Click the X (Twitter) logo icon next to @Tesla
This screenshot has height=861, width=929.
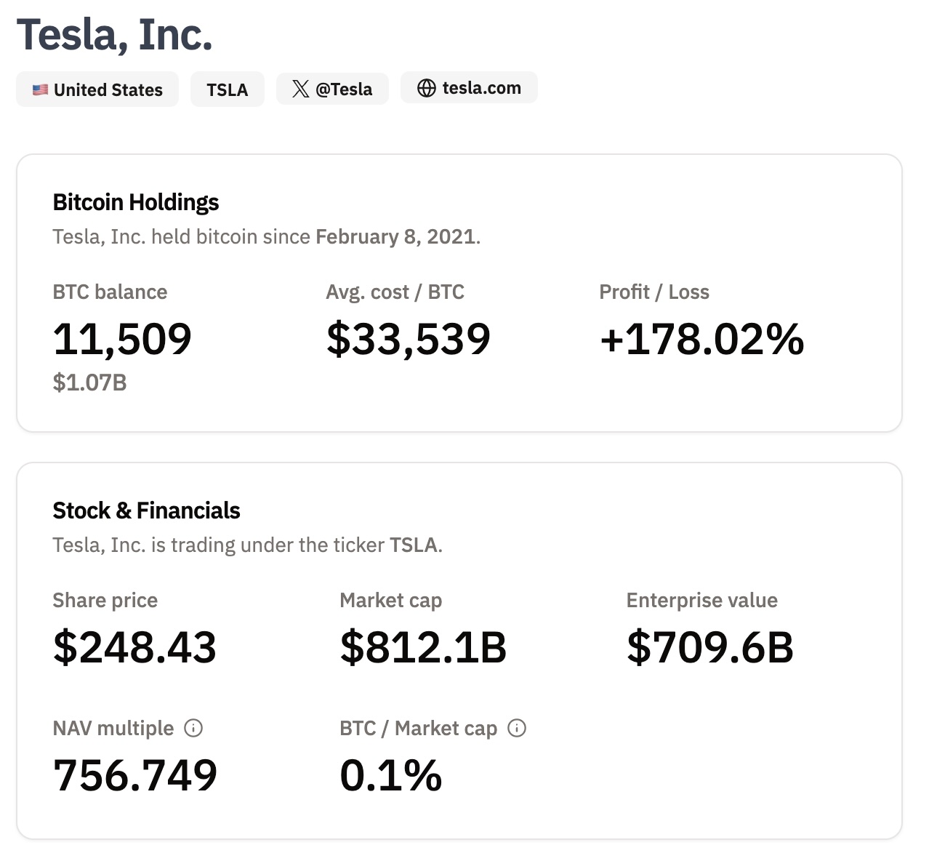(x=299, y=89)
